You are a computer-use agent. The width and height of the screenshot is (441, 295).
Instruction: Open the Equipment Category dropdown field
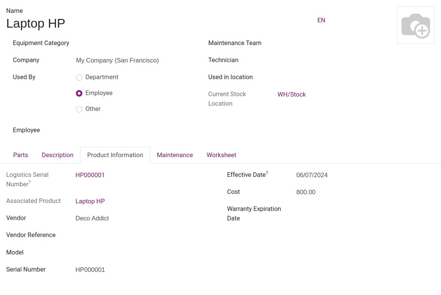(133, 43)
